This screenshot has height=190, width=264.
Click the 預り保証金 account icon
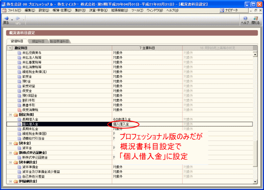pyautogui.click(x=19, y=96)
